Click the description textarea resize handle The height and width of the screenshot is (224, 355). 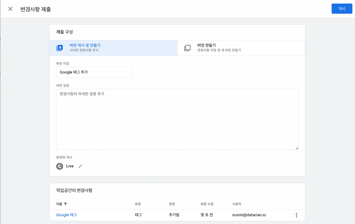point(297,148)
